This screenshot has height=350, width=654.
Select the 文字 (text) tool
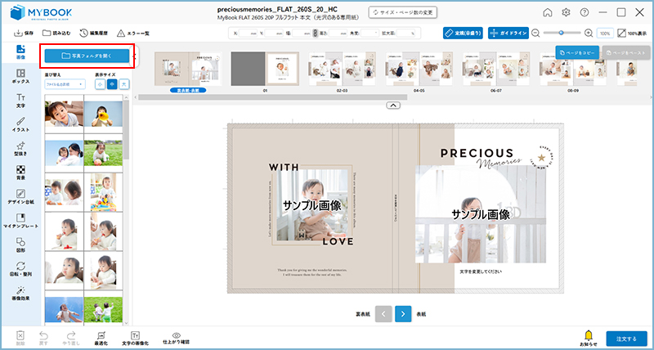[20, 101]
